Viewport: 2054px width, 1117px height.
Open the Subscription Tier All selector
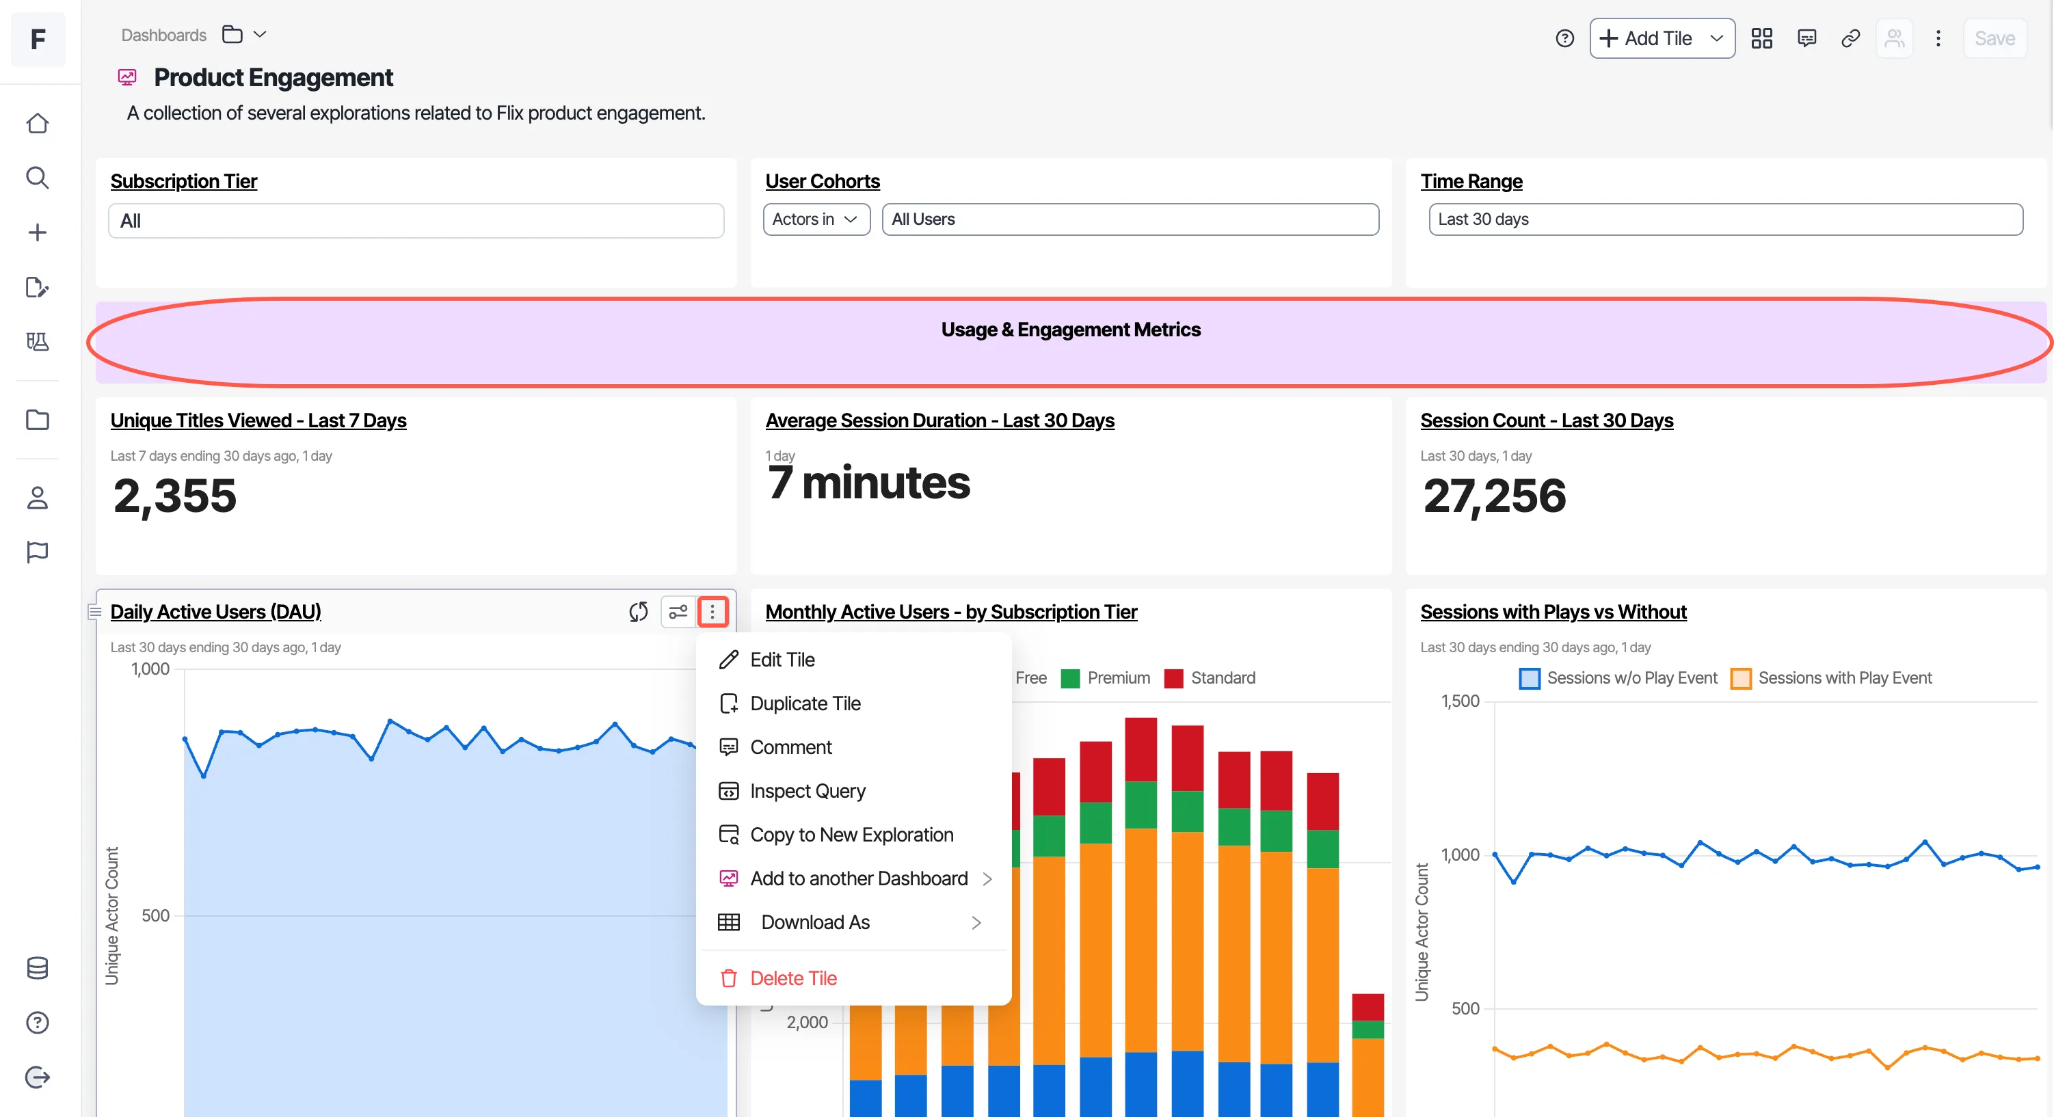[x=416, y=221]
